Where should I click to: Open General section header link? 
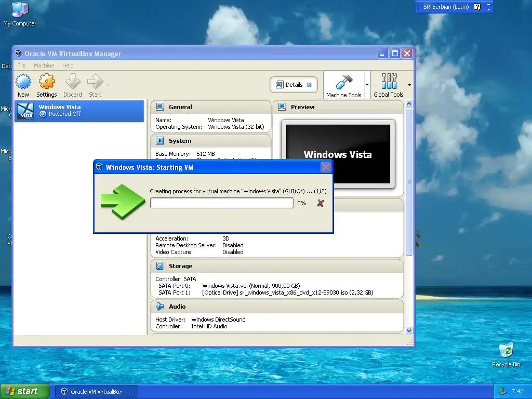(180, 107)
